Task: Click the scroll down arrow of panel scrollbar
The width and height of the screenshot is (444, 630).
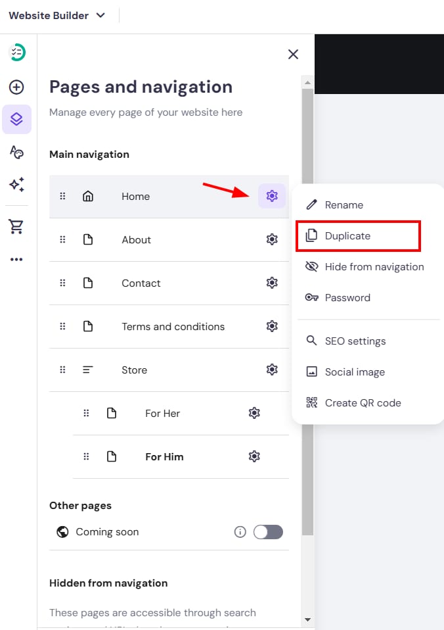Action: coord(307,619)
